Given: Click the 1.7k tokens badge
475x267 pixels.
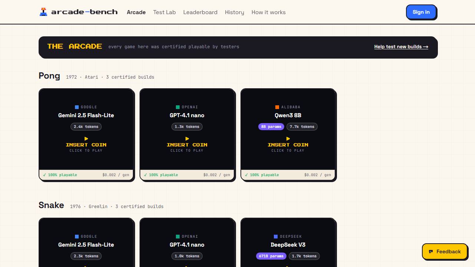Looking at the screenshot, I should pyautogui.click(x=304, y=256).
